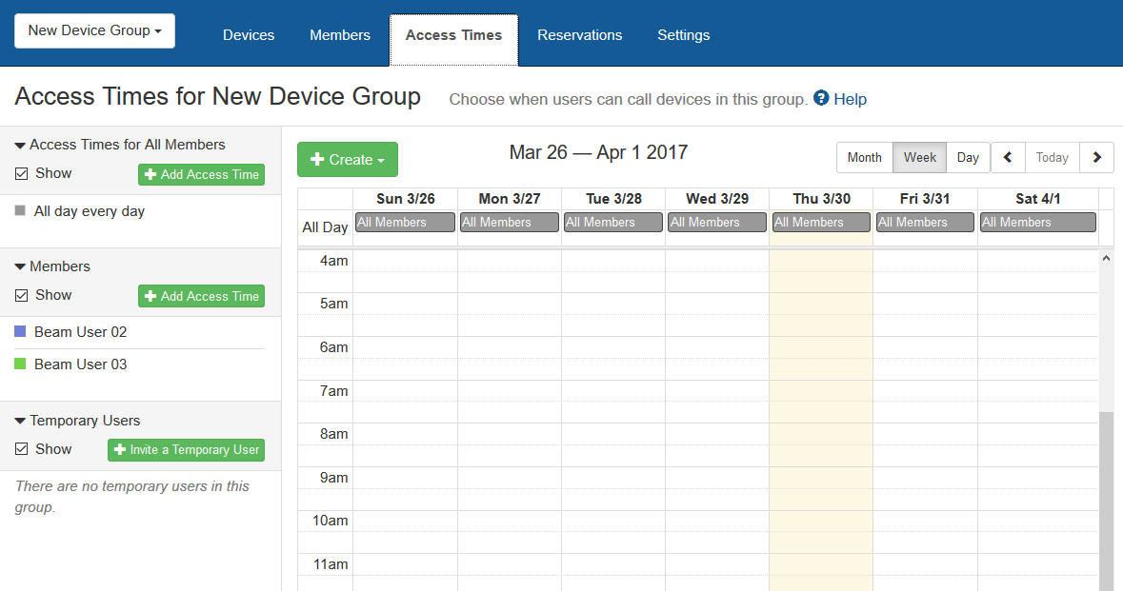The image size is (1123, 591).
Task: Click Add Access Time for All Members
Action: (201, 175)
